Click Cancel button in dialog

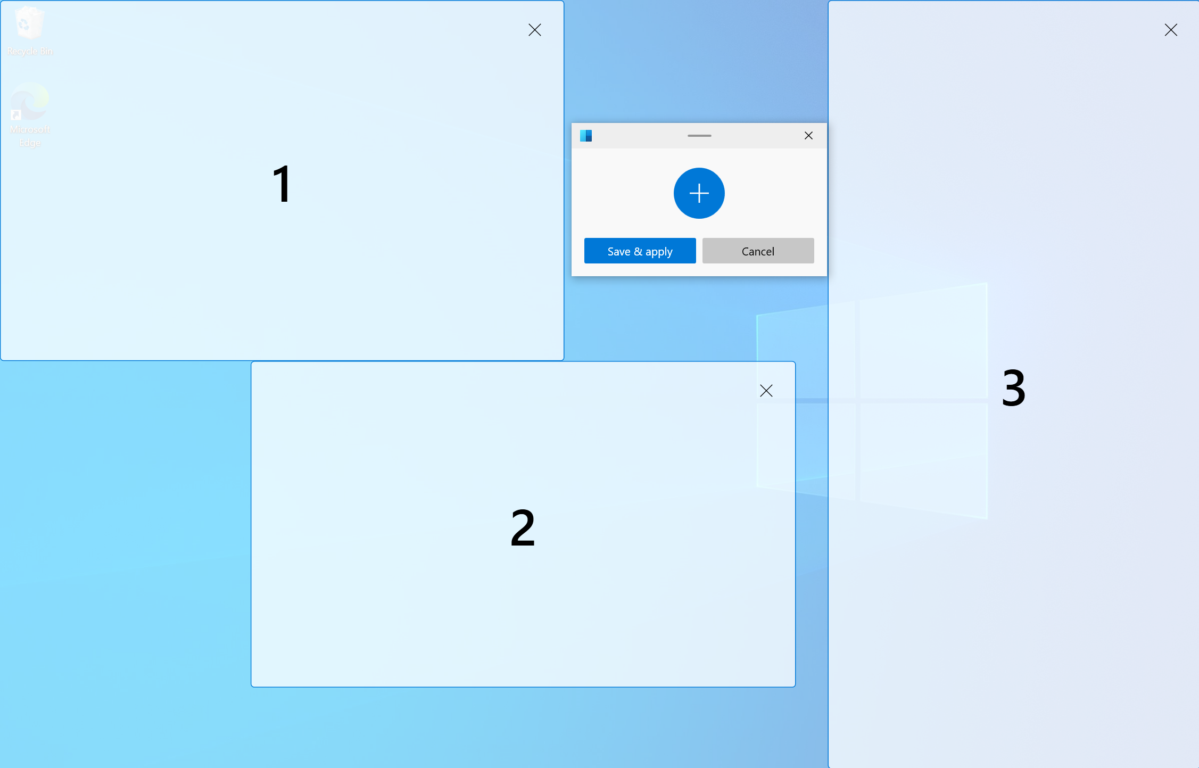coord(758,251)
